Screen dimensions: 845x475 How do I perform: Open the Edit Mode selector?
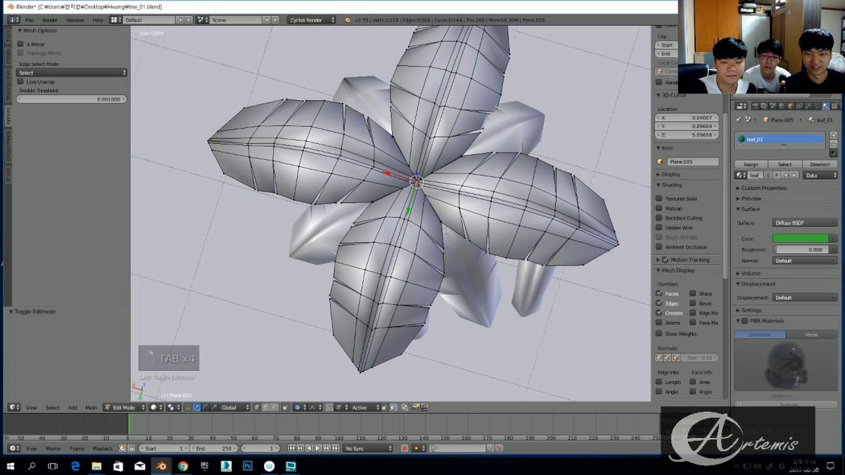point(125,408)
